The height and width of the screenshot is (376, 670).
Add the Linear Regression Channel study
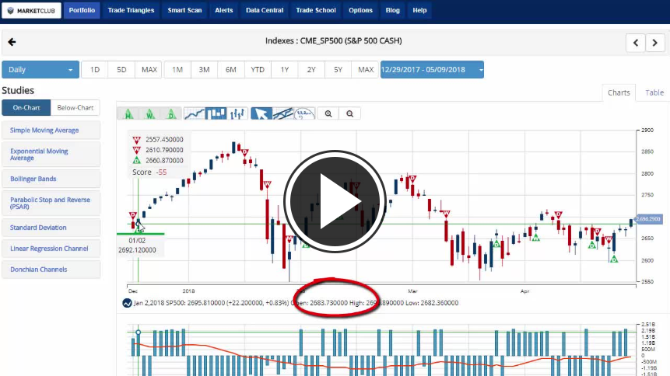(51, 249)
